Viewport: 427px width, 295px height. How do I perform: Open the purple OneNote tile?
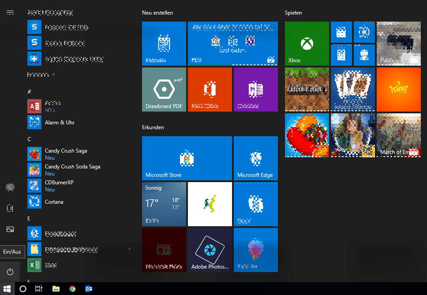[256, 90]
